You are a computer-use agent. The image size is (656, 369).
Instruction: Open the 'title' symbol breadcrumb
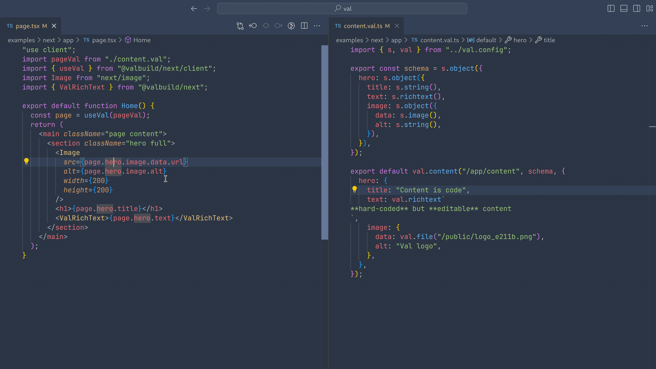pos(545,40)
